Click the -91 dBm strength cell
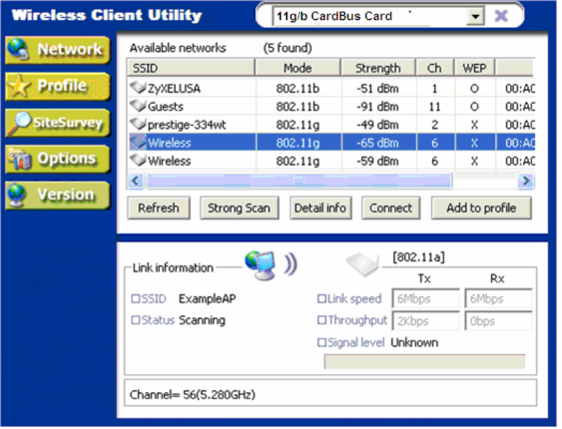 (x=378, y=107)
